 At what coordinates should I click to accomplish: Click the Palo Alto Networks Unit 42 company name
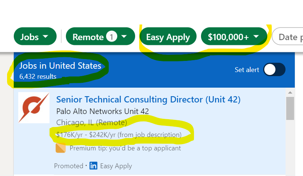coord(102,111)
